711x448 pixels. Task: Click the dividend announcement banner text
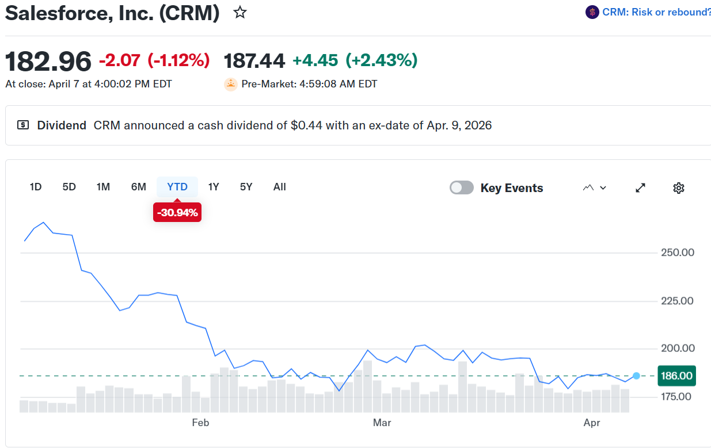pyautogui.click(x=292, y=125)
